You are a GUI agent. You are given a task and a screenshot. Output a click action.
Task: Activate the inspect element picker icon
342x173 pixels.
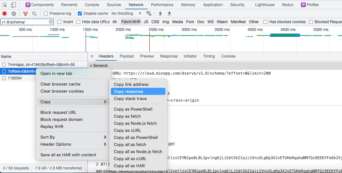pyautogui.click(x=5, y=5)
